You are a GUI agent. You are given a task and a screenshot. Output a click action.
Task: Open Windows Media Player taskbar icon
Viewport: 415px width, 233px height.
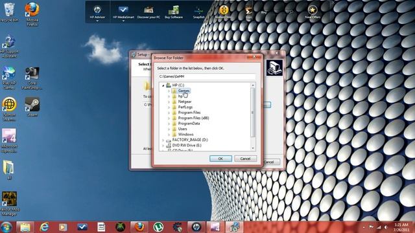tap(63, 227)
